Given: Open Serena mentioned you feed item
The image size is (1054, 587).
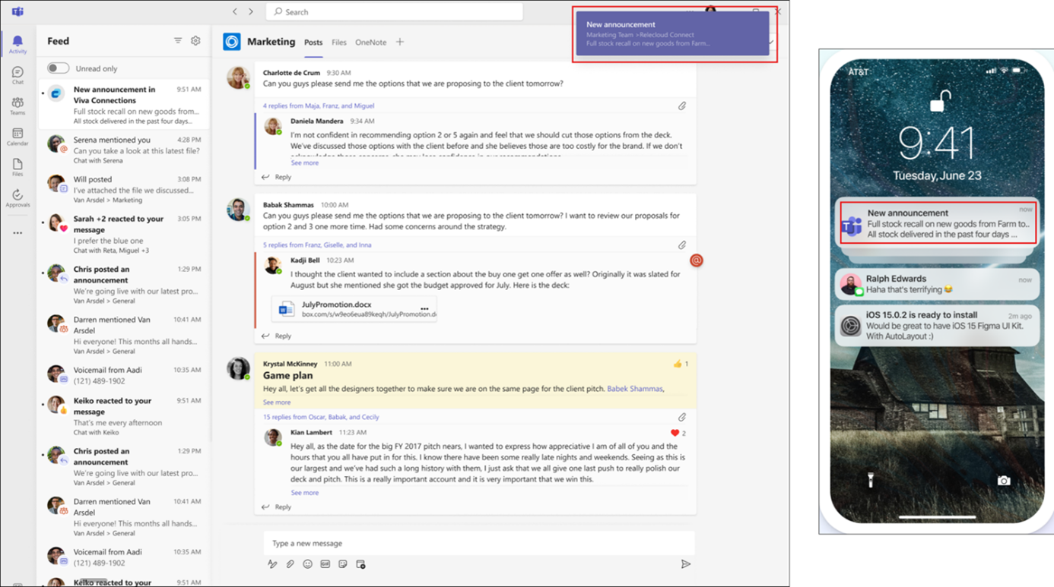Looking at the screenshot, I should click(x=124, y=150).
